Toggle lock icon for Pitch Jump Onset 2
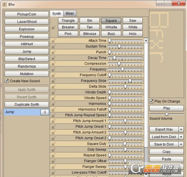This screenshot has width=187, height=177. (53, 138)
